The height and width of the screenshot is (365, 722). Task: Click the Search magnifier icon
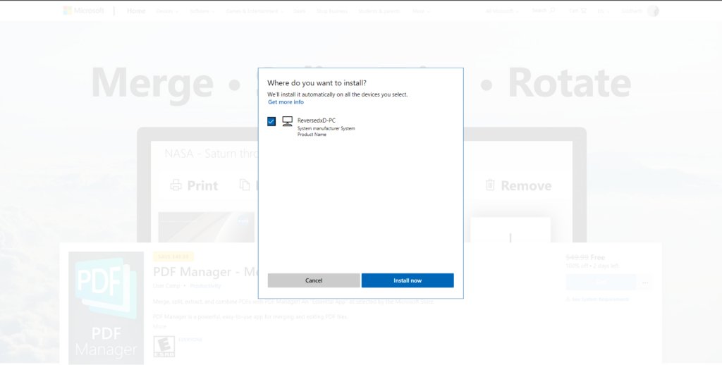point(552,10)
